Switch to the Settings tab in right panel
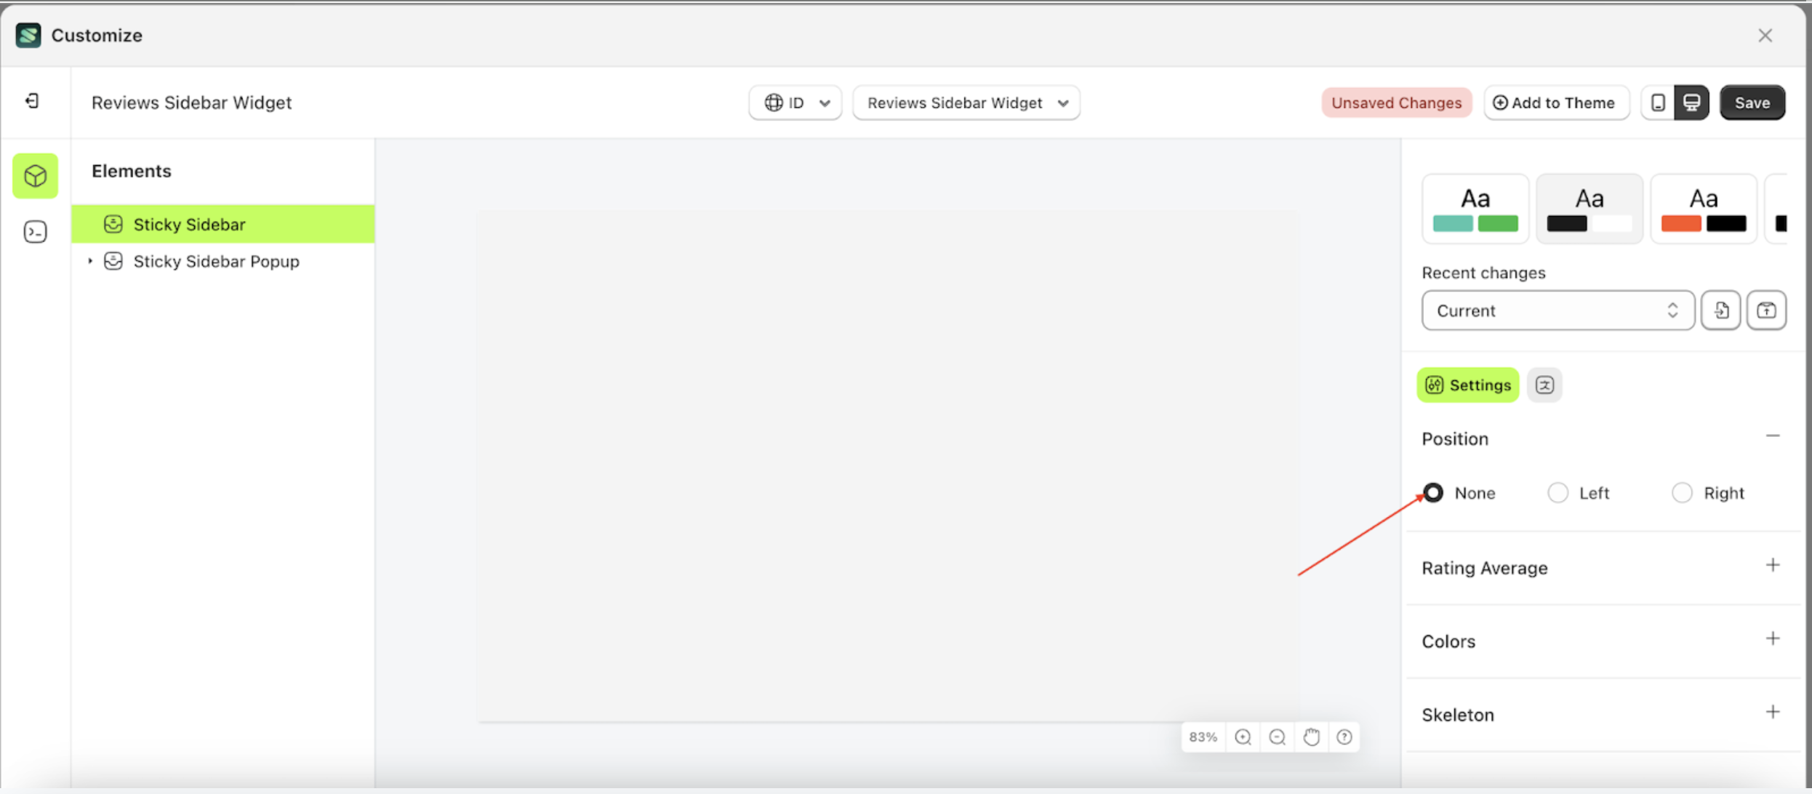1812x794 pixels. pyautogui.click(x=1467, y=385)
